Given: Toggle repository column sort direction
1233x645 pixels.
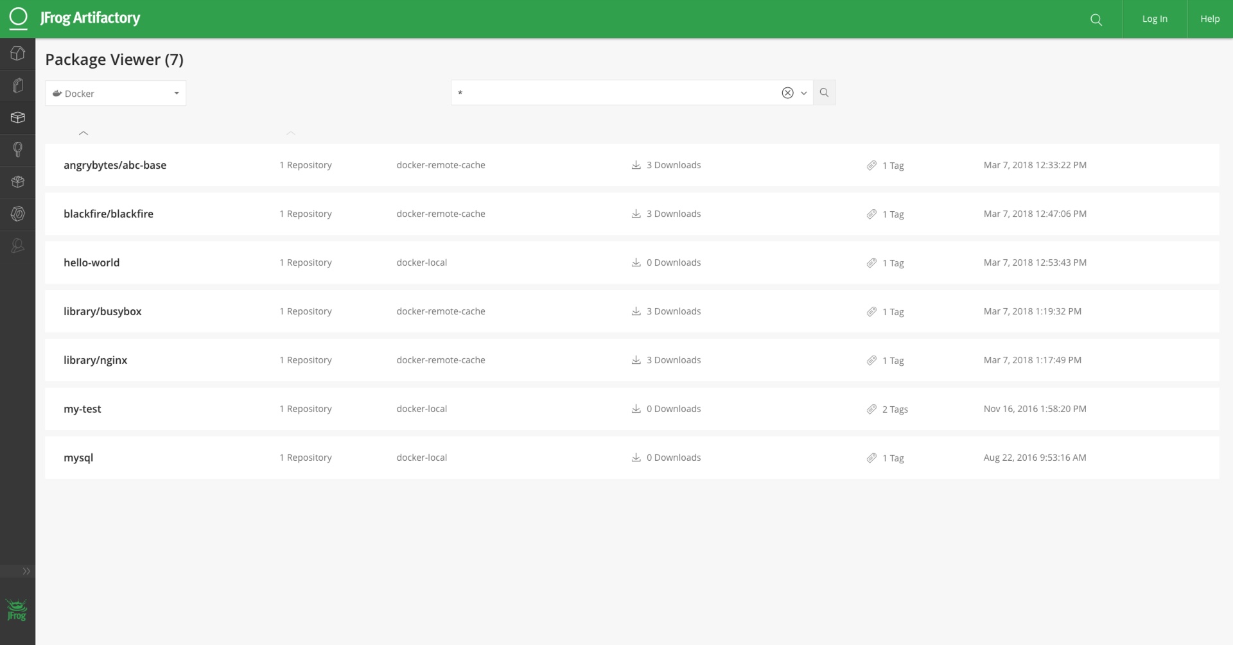Looking at the screenshot, I should point(291,134).
